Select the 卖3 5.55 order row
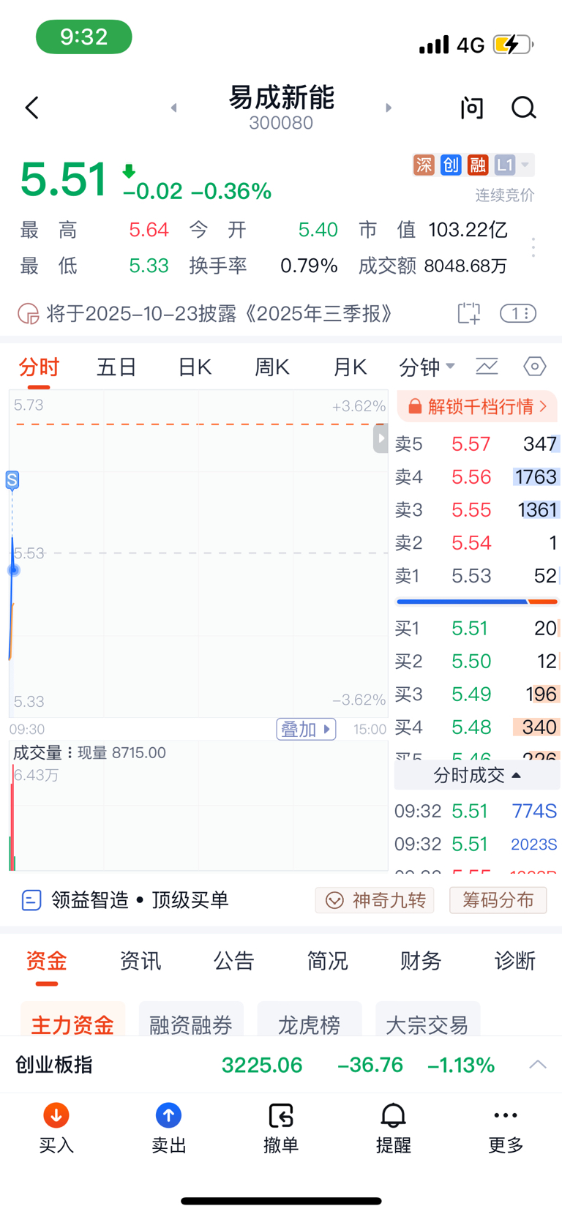562x1217 pixels. [476, 509]
